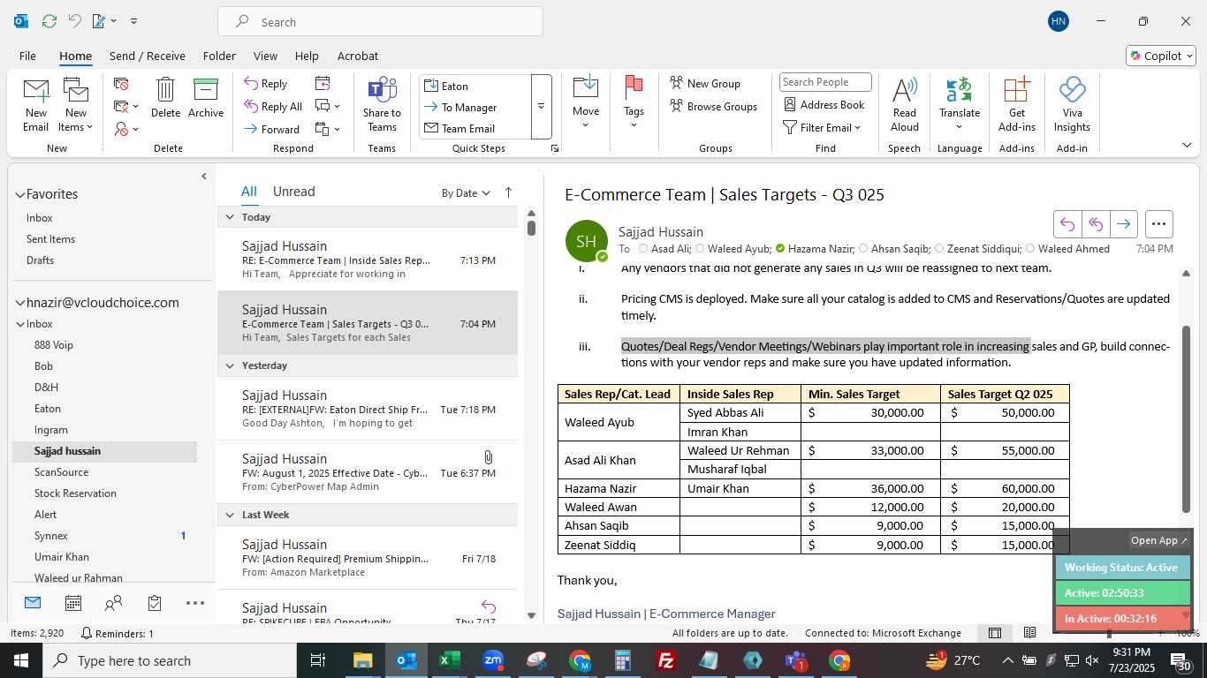Open Excel from the taskbar
The image size is (1207, 678).
(449, 660)
